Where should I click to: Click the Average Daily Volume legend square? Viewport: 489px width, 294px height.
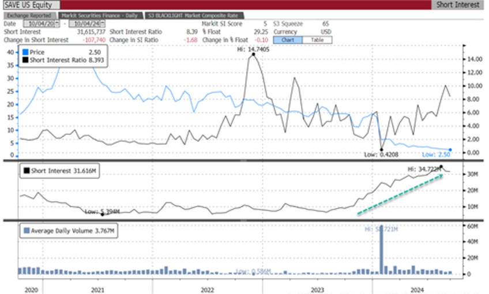coord(27,231)
